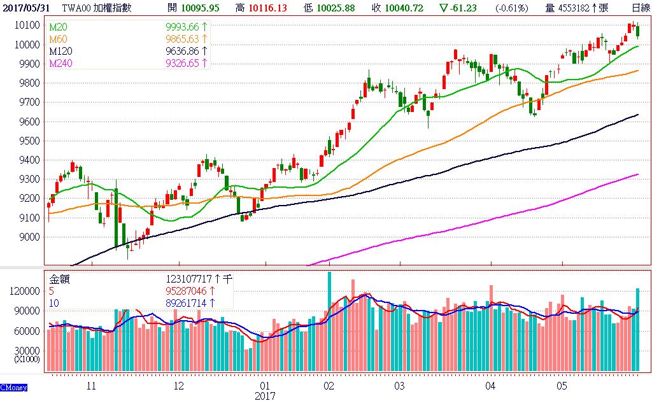The width and height of the screenshot is (652, 401).
Task: Click the 02 month marker on time axis
Action: pyautogui.click(x=329, y=386)
